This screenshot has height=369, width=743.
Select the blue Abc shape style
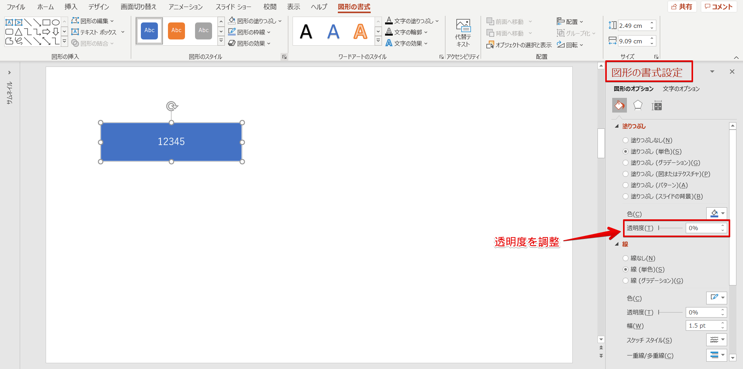coord(149,31)
